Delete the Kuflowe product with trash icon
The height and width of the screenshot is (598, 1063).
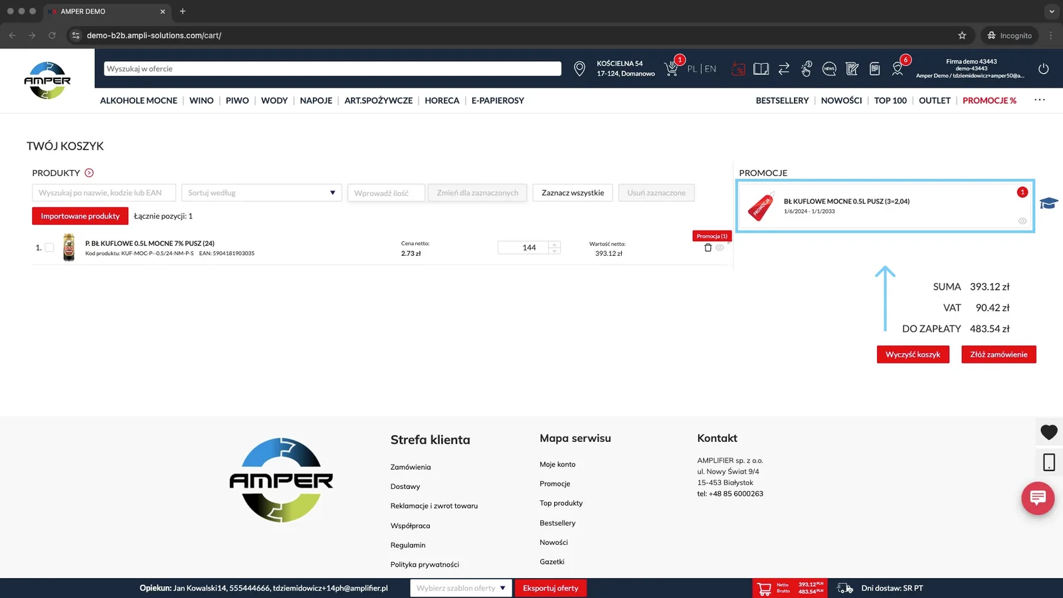(x=708, y=248)
